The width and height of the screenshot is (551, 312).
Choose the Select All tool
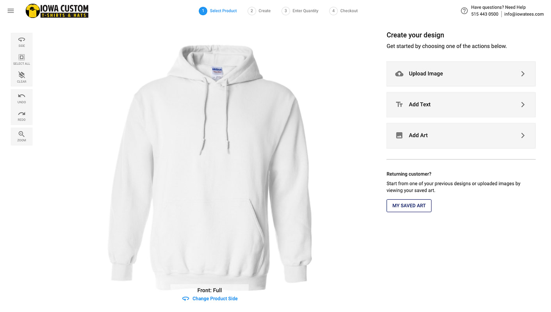point(21,60)
